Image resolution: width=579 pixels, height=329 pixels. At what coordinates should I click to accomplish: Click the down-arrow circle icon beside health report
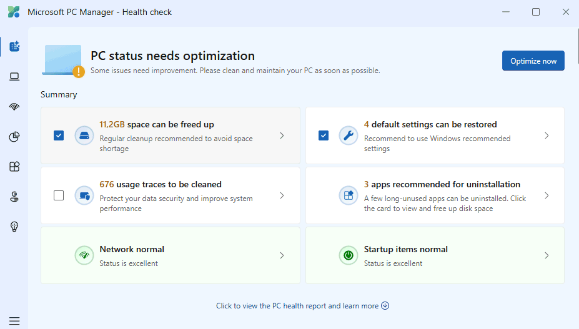click(385, 306)
